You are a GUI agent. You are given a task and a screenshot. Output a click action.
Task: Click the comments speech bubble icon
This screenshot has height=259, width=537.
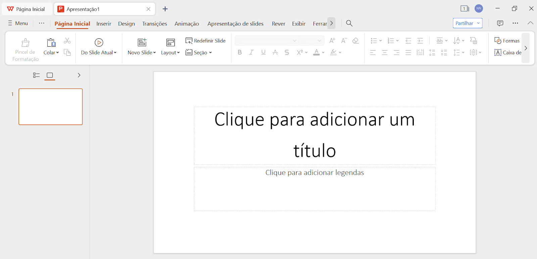coord(500,23)
